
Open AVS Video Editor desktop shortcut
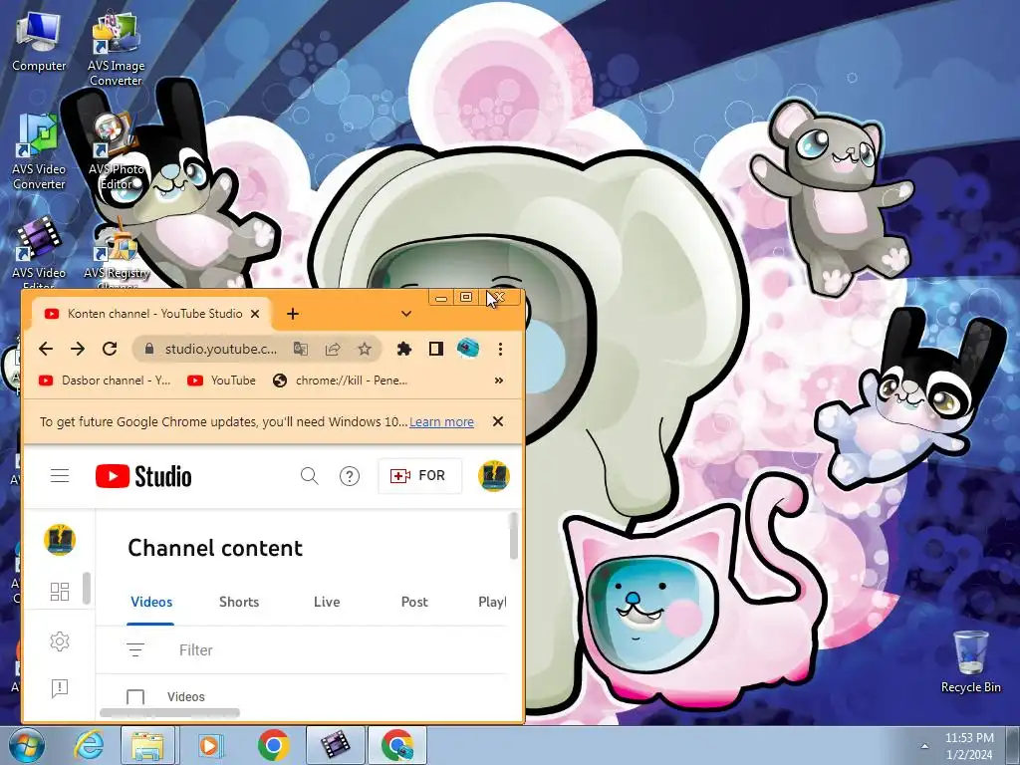[x=39, y=252]
